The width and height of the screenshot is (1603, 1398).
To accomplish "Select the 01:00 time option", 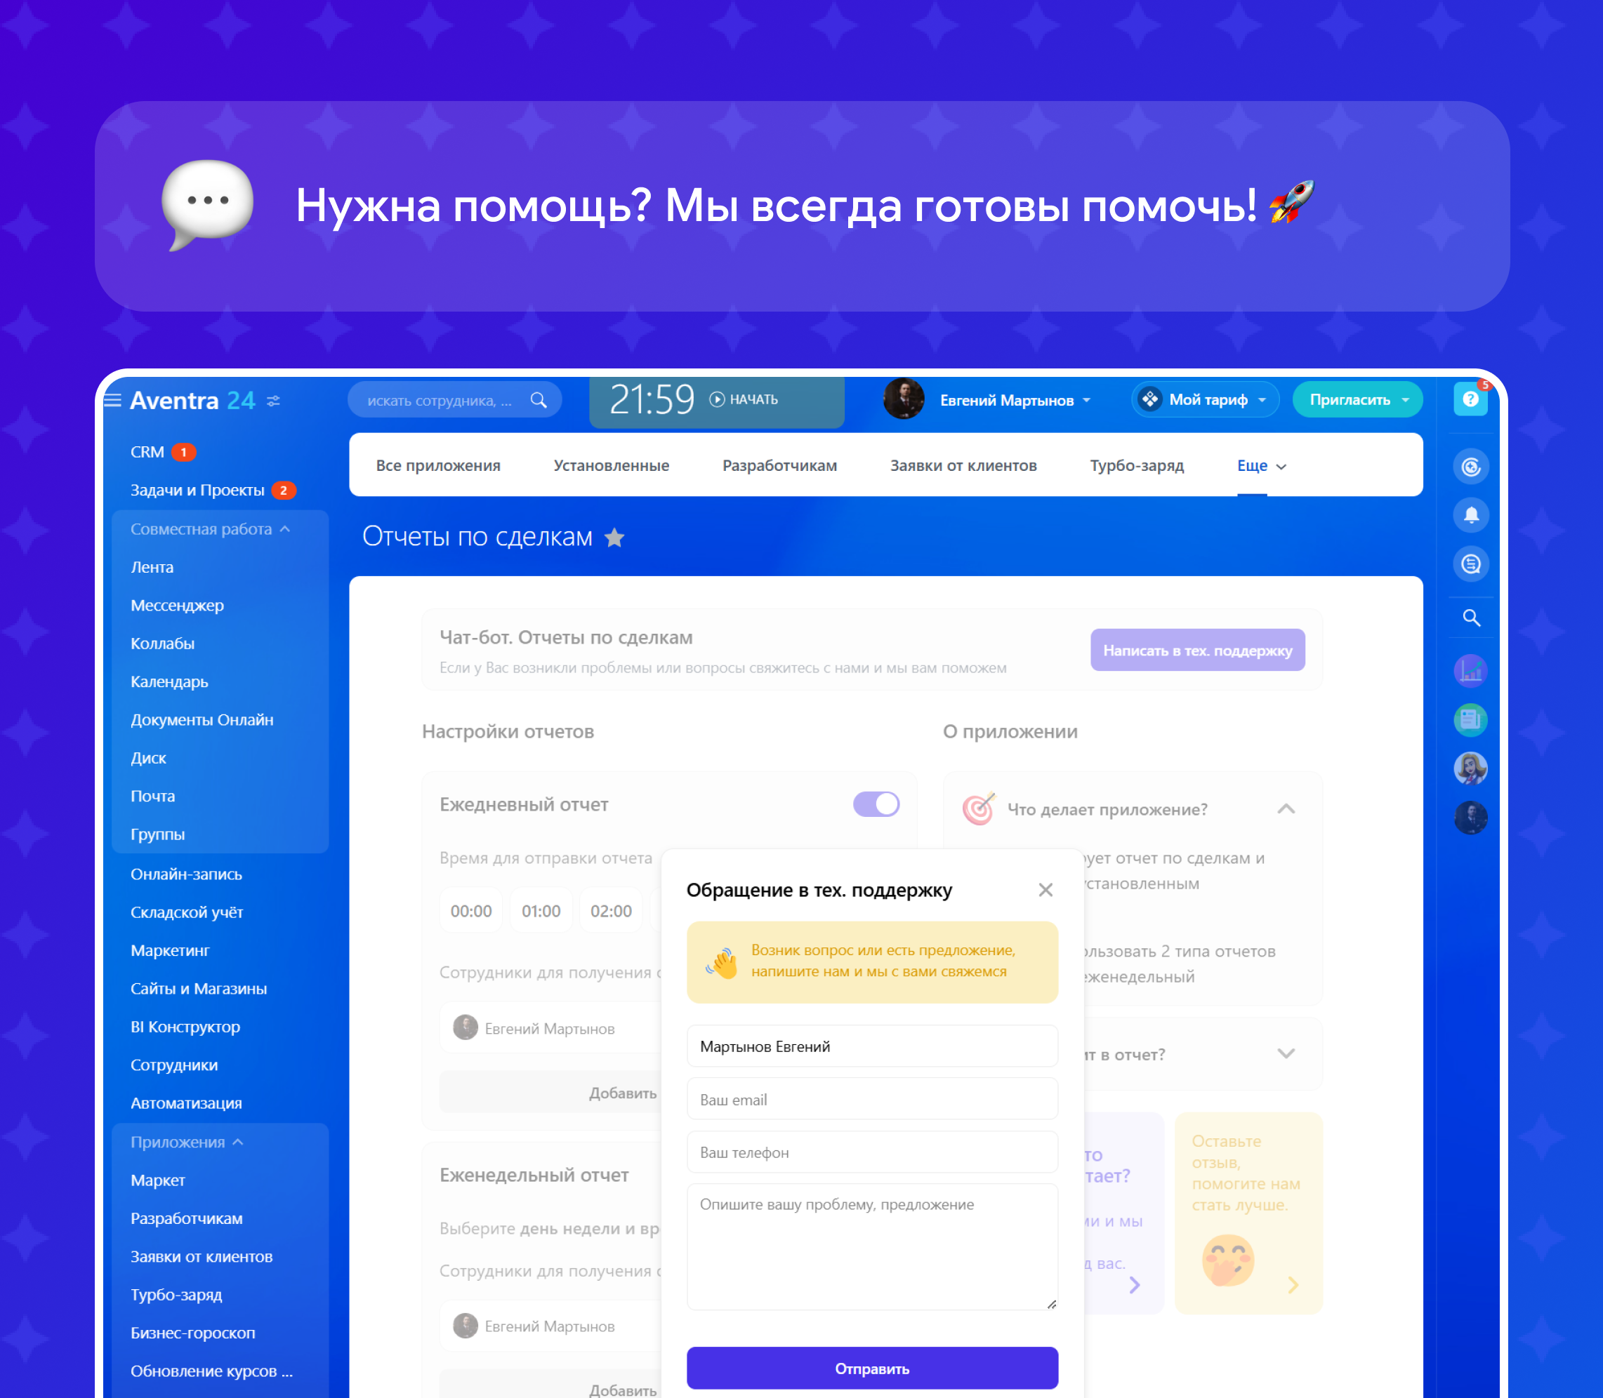I will click(541, 911).
